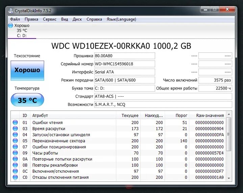Click the Число включений label

coord(180,80)
